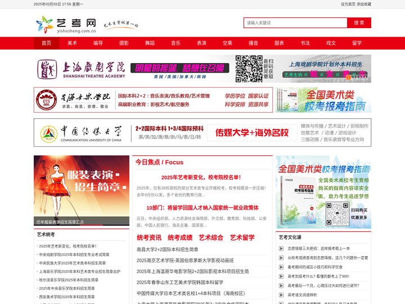
Task: Click the play icon beside 从校考成绩查询到志愿填报
Action: click(x=281, y=258)
